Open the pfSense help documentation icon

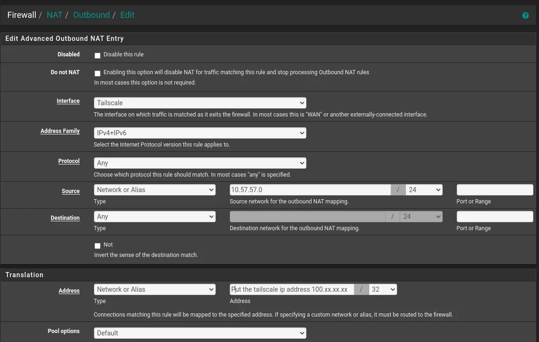(525, 15)
